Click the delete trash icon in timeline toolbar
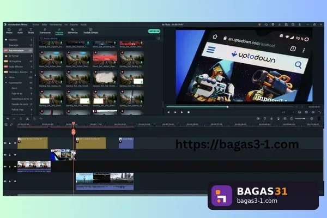The width and height of the screenshot is (327, 218). coord(21,119)
